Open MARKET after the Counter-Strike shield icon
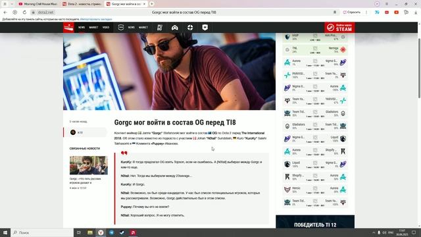This screenshot has width=421, height=237. pyautogui.click(x=143, y=28)
